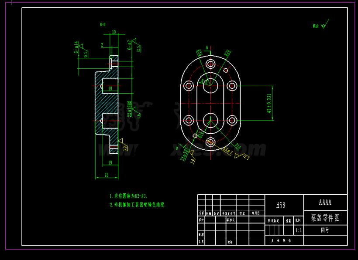Select the 6-ø14 hole annotation
Image resolution: width=358 pixels, height=260 pixels.
point(76,47)
